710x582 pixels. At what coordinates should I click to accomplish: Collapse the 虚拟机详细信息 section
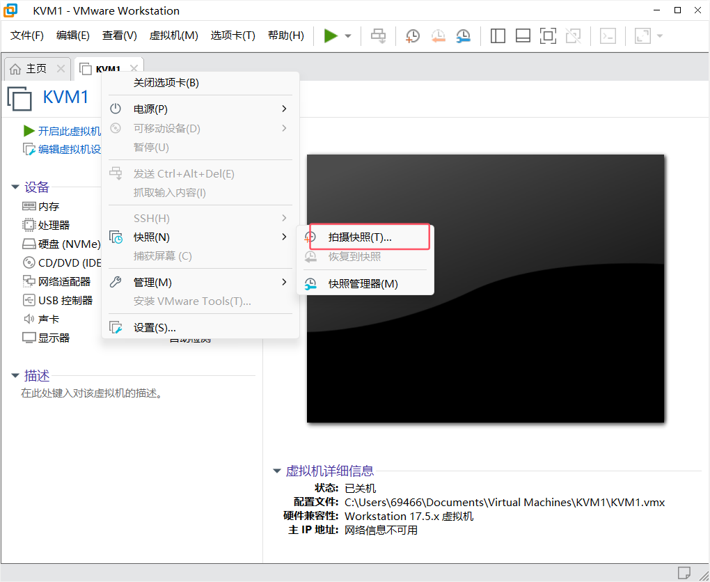click(x=276, y=471)
